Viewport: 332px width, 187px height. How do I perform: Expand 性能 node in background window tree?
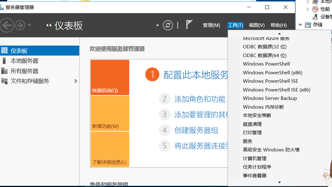coord(308,9)
